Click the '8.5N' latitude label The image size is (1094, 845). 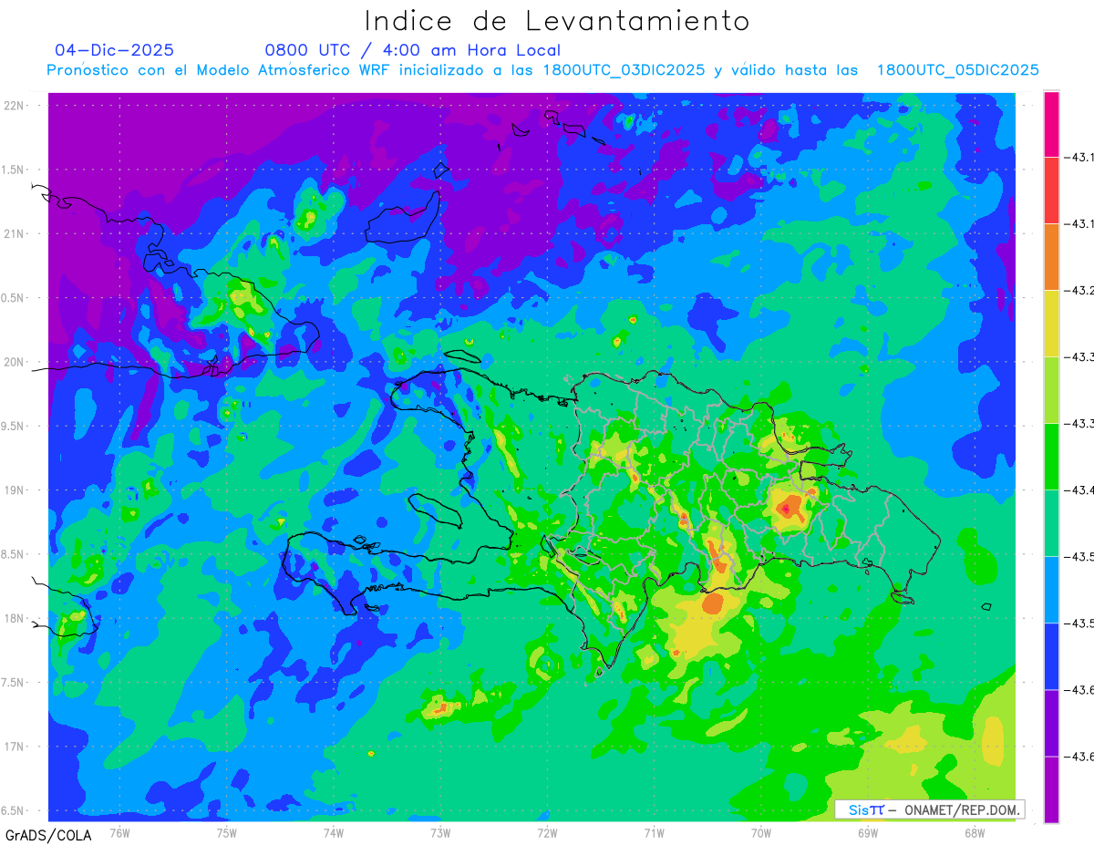click(14, 554)
